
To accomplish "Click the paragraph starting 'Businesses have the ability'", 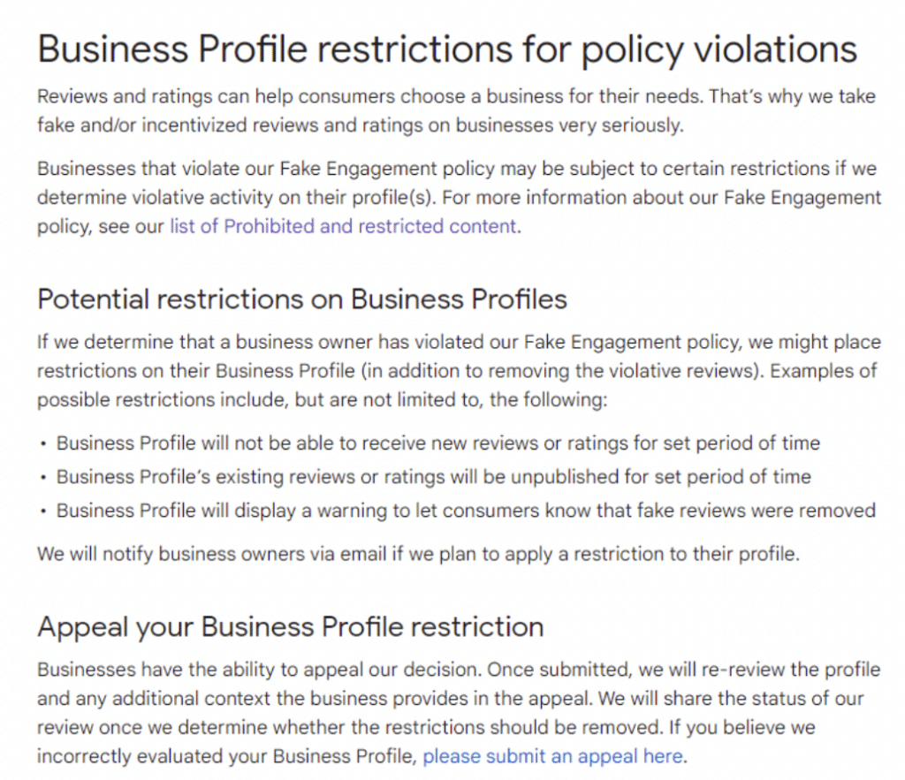I will coord(459,713).
